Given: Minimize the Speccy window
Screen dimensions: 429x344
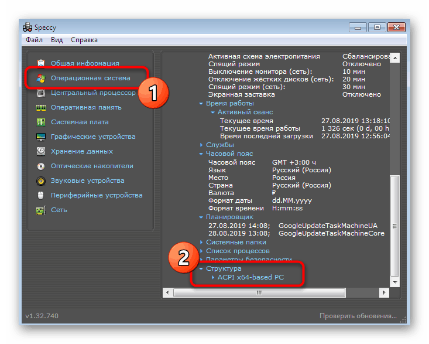Looking at the screenshot, I should (x=358, y=28).
